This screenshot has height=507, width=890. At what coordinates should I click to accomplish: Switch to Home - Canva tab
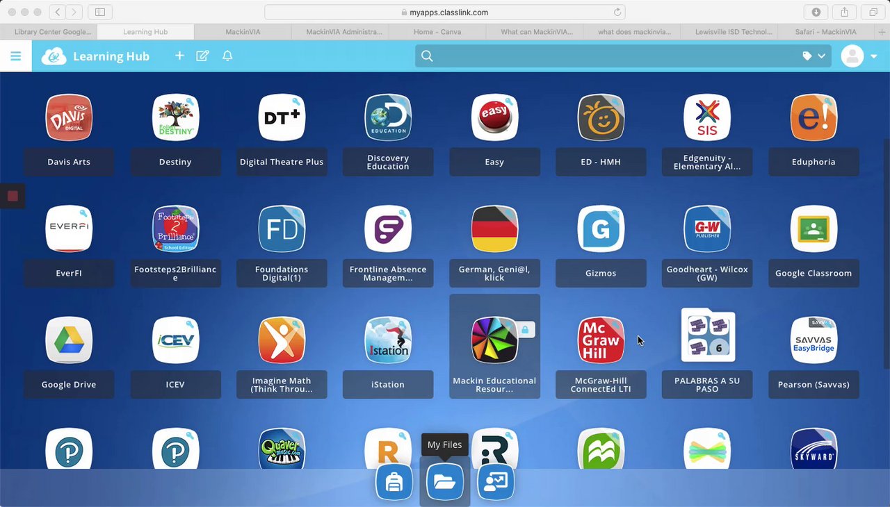pyautogui.click(x=438, y=32)
